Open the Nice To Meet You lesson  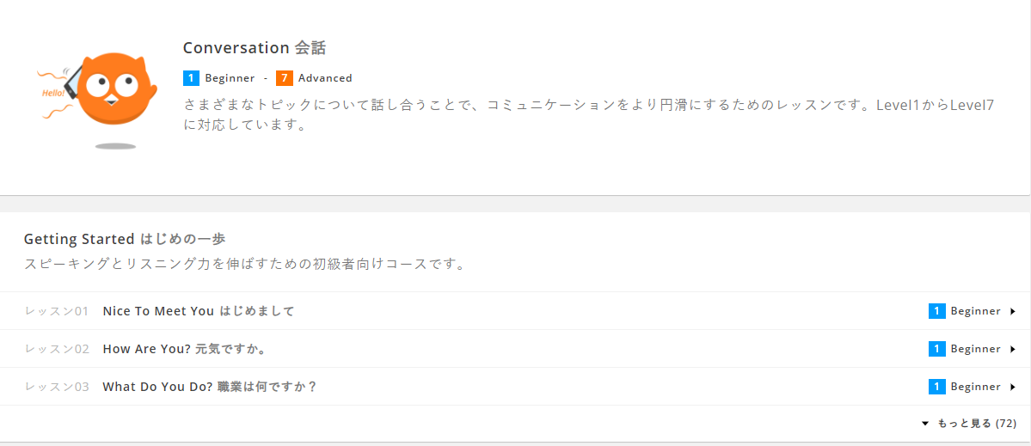coord(198,311)
